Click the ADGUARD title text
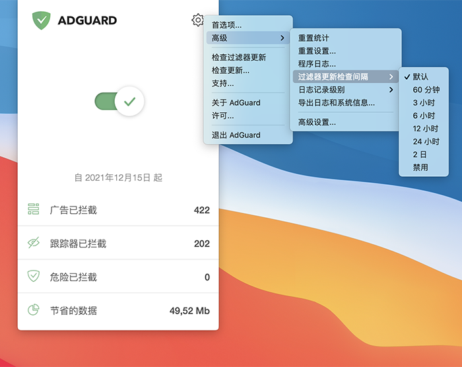This screenshot has height=367, width=462. pyautogui.click(x=88, y=20)
